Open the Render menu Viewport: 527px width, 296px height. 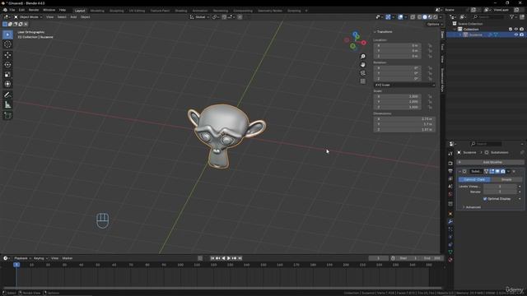pyautogui.click(x=34, y=10)
